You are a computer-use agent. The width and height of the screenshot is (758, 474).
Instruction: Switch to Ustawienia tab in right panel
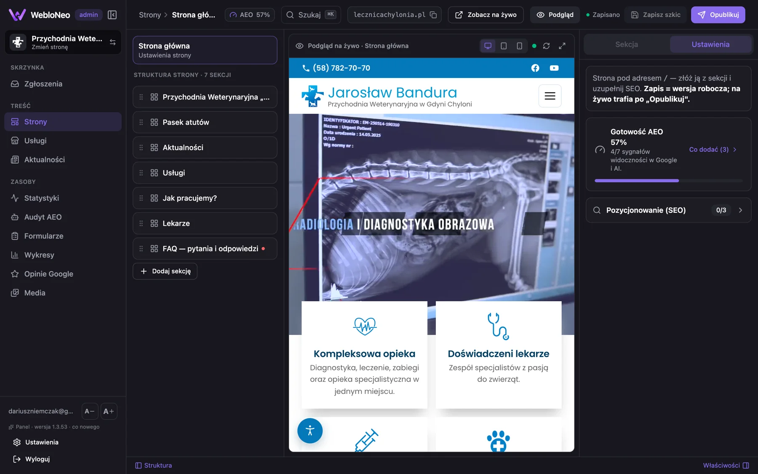pyautogui.click(x=710, y=44)
